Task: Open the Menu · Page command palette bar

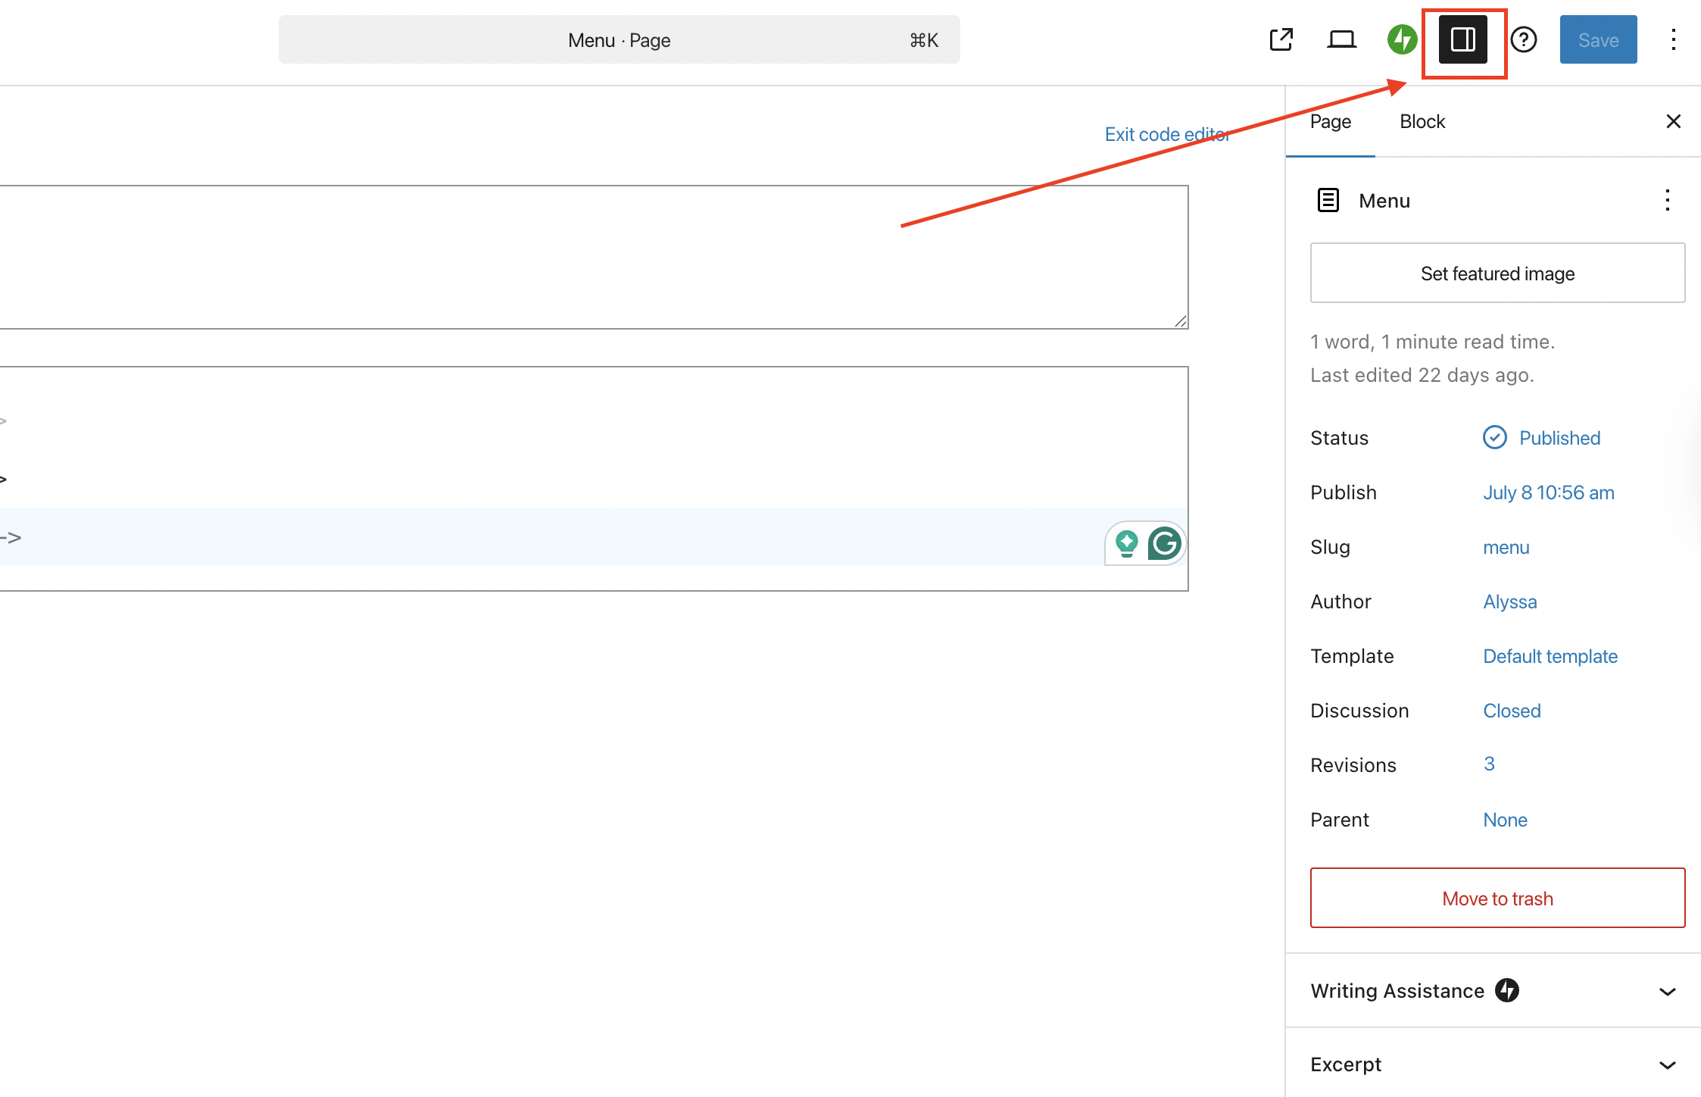Action: click(620, 39)
